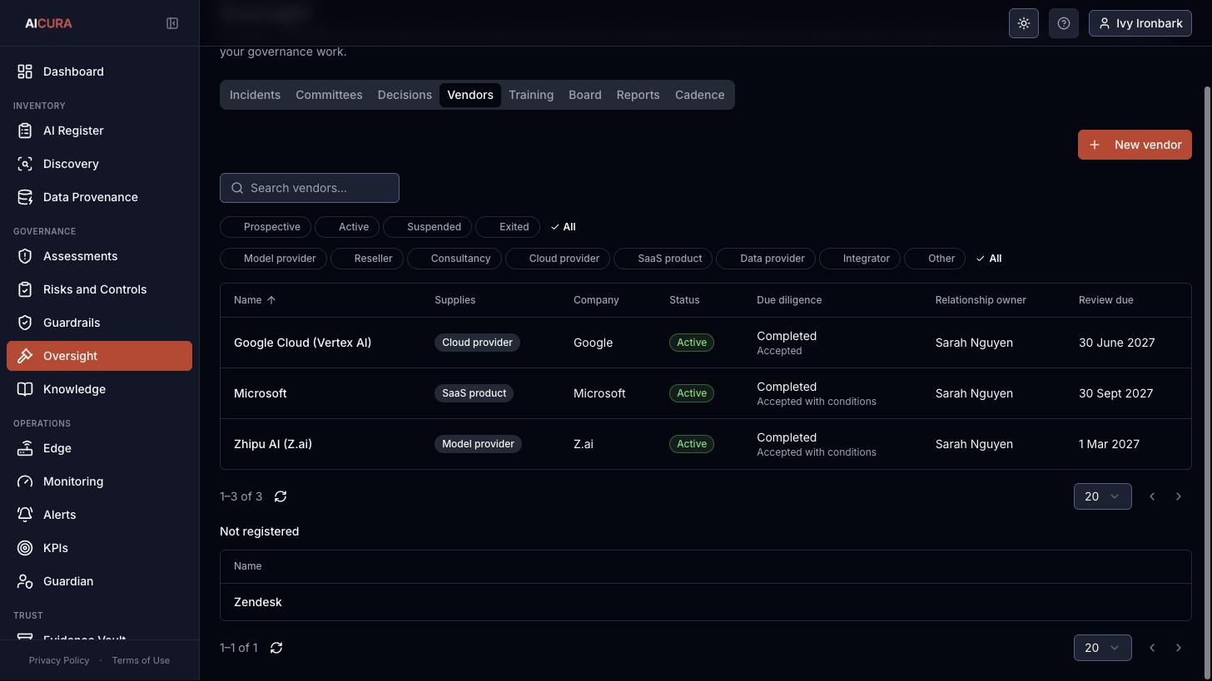The width and height of the screenshot is (1212, 681).
Task: Click the Monitoring gauge icon
Action: pyautogui.click(x=25, y=481)
